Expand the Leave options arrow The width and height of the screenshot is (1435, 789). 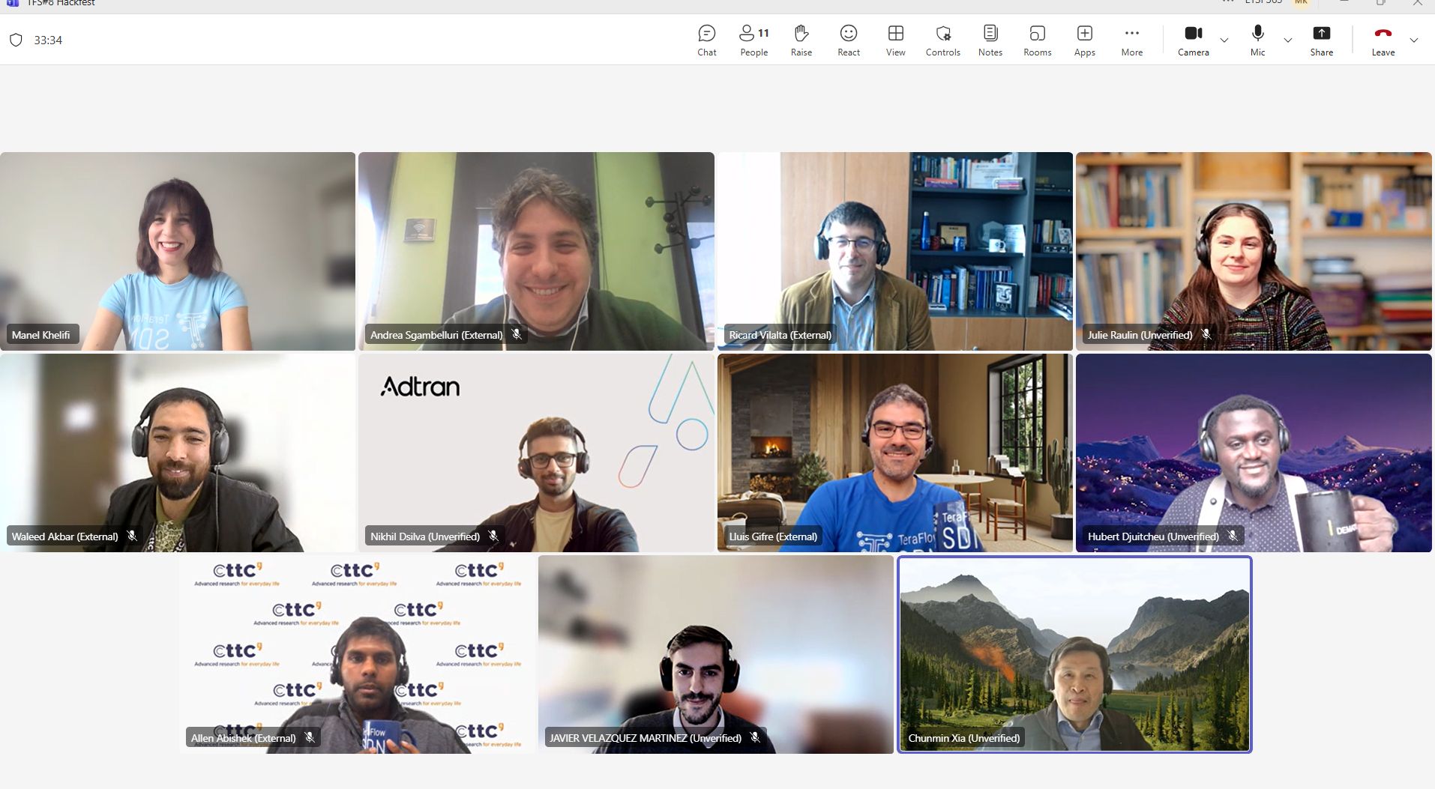coord(1414,40)
